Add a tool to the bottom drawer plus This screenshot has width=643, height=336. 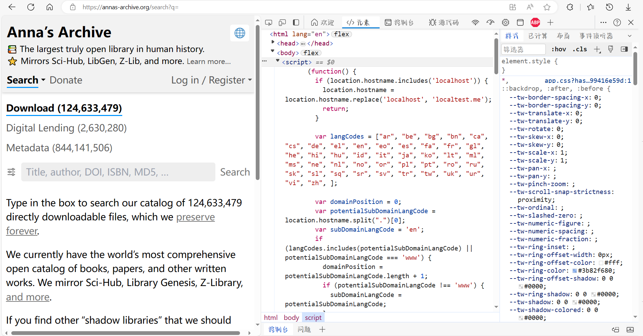pyautogui.click(x=322, y=329)
